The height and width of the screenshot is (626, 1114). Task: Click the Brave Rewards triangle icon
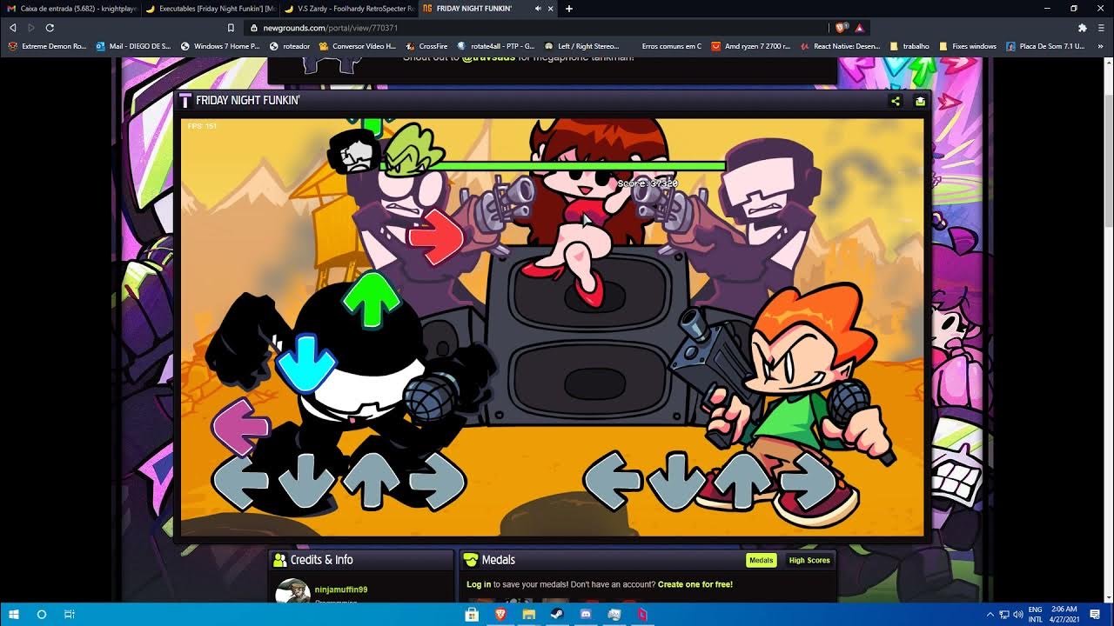coord(860,28)
